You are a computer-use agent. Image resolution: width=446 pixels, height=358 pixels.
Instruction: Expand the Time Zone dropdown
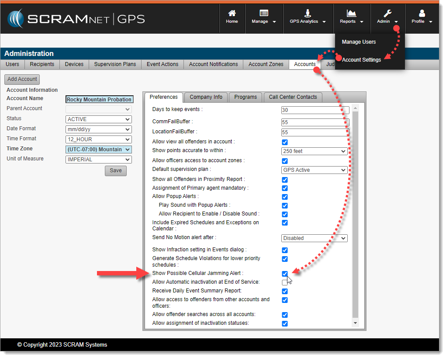tap(98, 149)
